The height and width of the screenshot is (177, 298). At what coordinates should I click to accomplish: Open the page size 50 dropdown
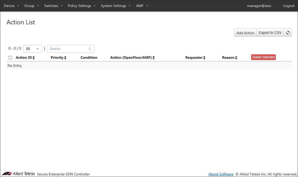[33, 49]
